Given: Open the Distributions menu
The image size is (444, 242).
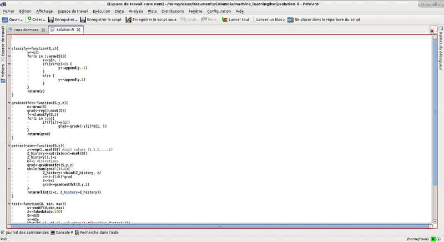Looking at the screenshot, I should pos(173,11).
